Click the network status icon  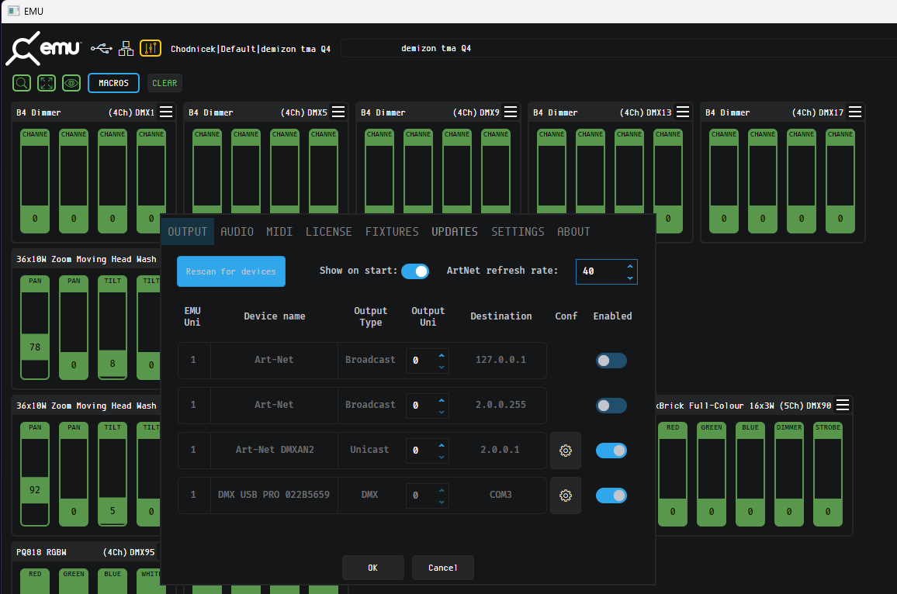pos(126,48)
